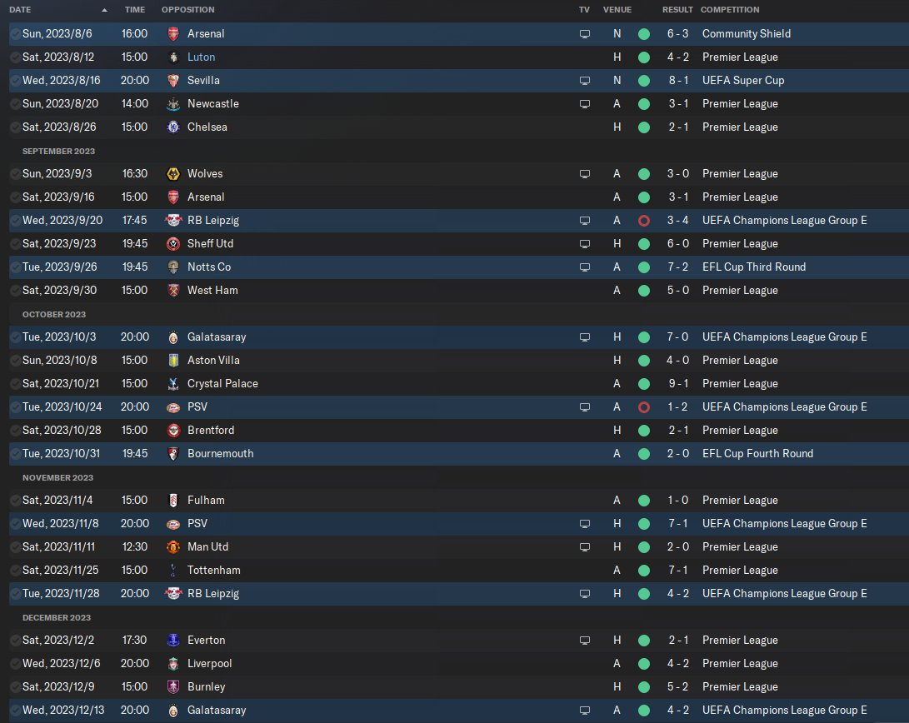Click the TV icon for Notts Co match
This screenshot has height=723, width=909.
point(585,267)
